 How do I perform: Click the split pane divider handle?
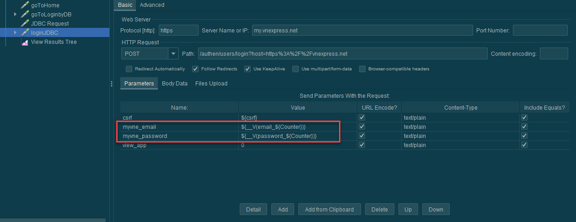(x=112, y=84)
